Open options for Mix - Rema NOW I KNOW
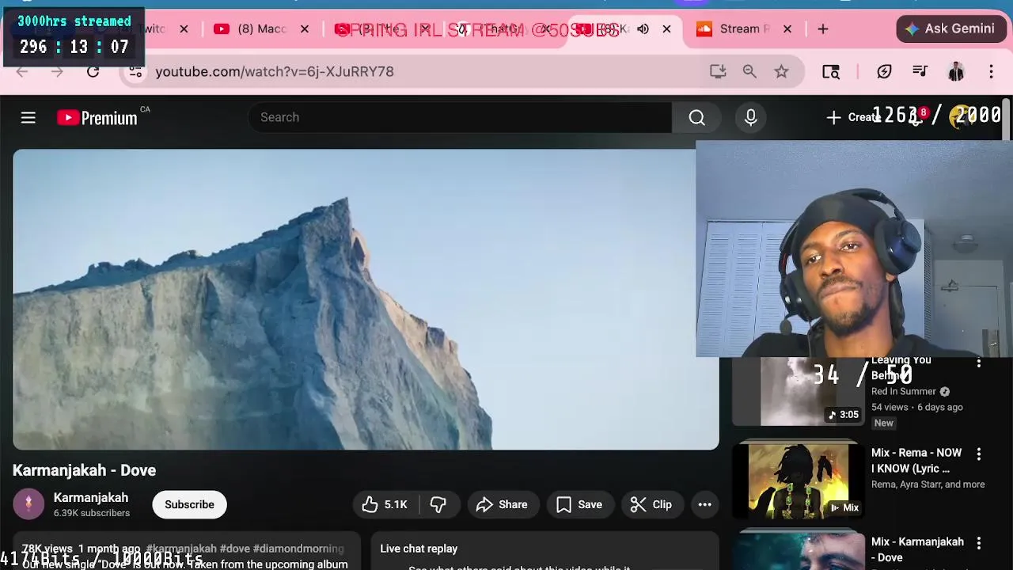1013x570 pixels. point(979,454)
